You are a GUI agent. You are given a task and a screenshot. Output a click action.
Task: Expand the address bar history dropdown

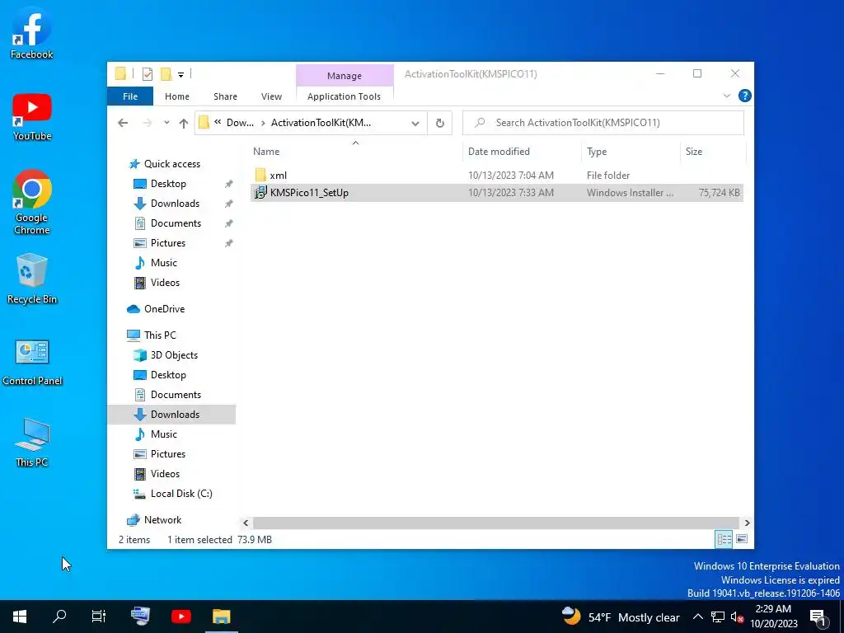pyautogui.click(x=415, y=124)
